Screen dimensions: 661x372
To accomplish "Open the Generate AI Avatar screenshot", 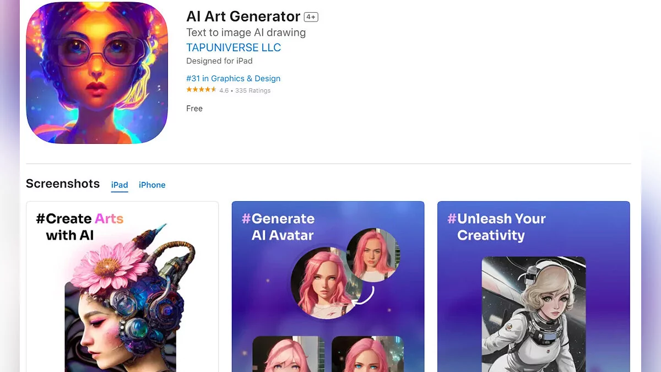I will [328, 287].
